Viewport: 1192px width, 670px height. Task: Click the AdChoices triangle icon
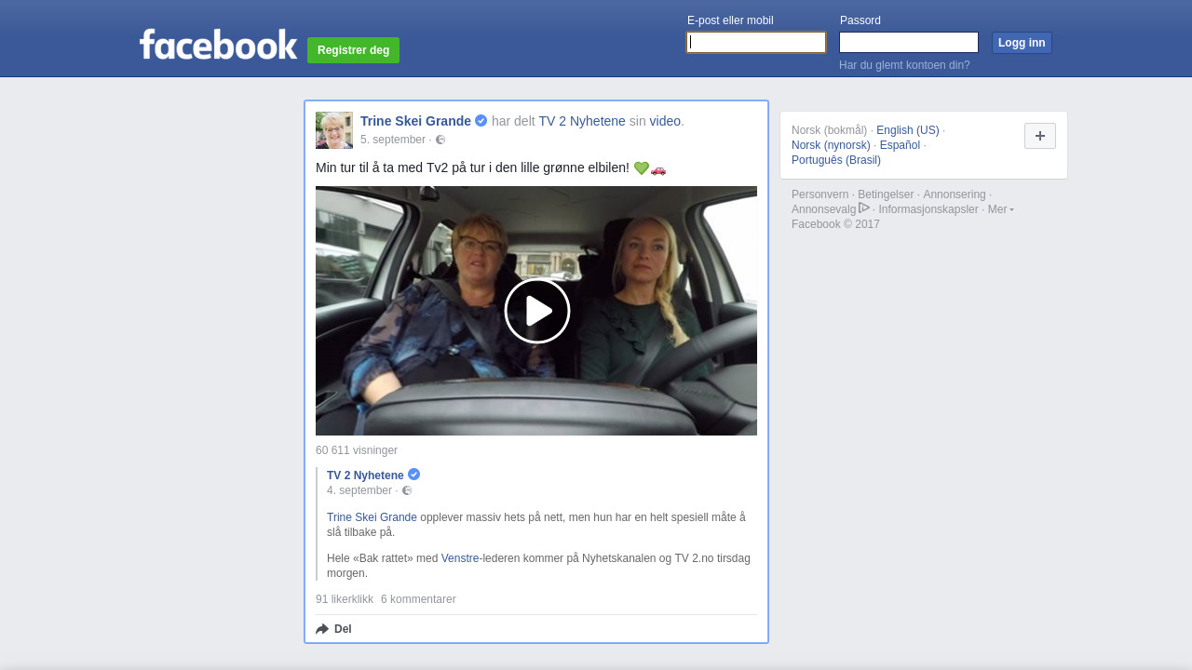click(864, 208)
